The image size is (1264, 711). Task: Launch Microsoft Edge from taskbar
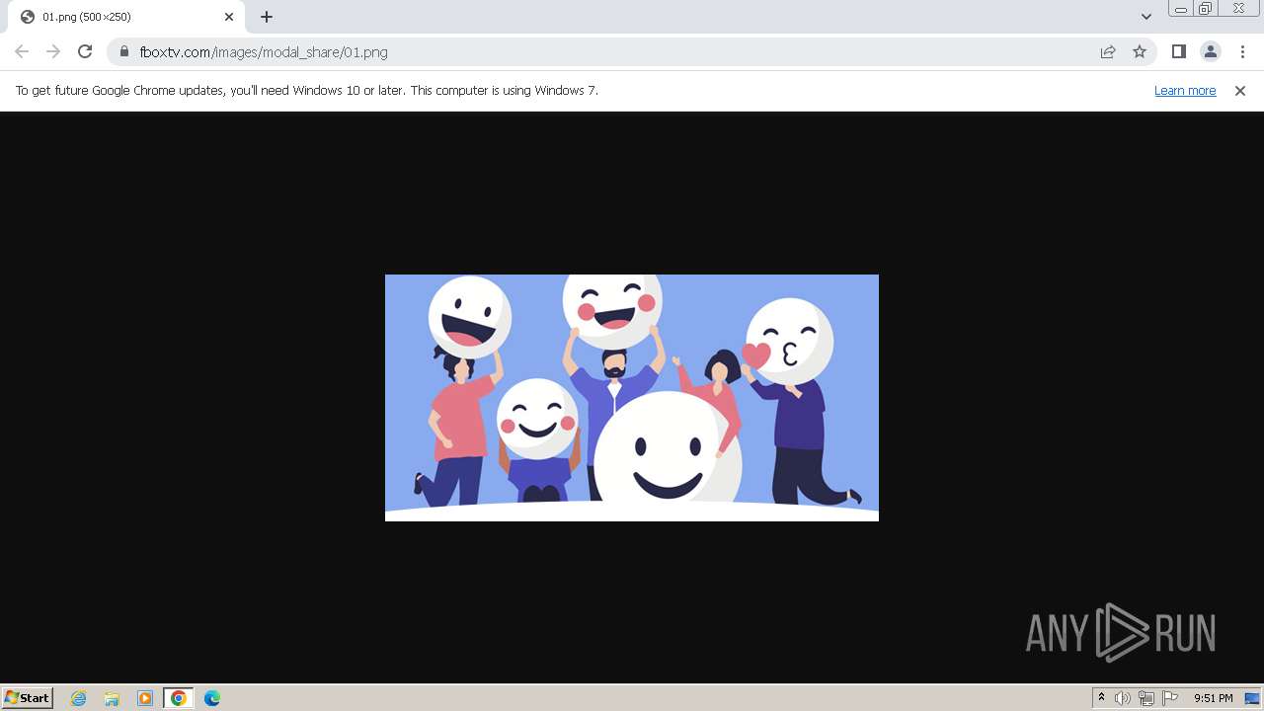pyautogui.click(x=212, y=698)
